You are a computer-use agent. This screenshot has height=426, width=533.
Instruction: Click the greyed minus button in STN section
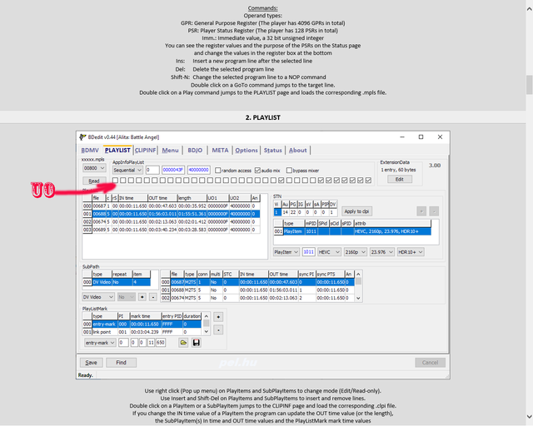(x=434, y=211)
